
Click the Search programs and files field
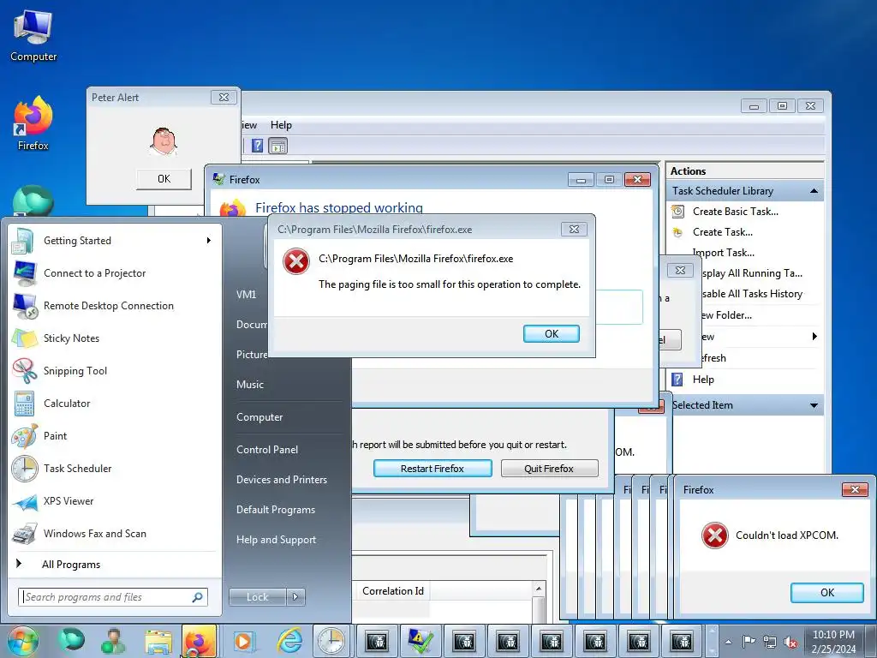click(x=112, y=597)
